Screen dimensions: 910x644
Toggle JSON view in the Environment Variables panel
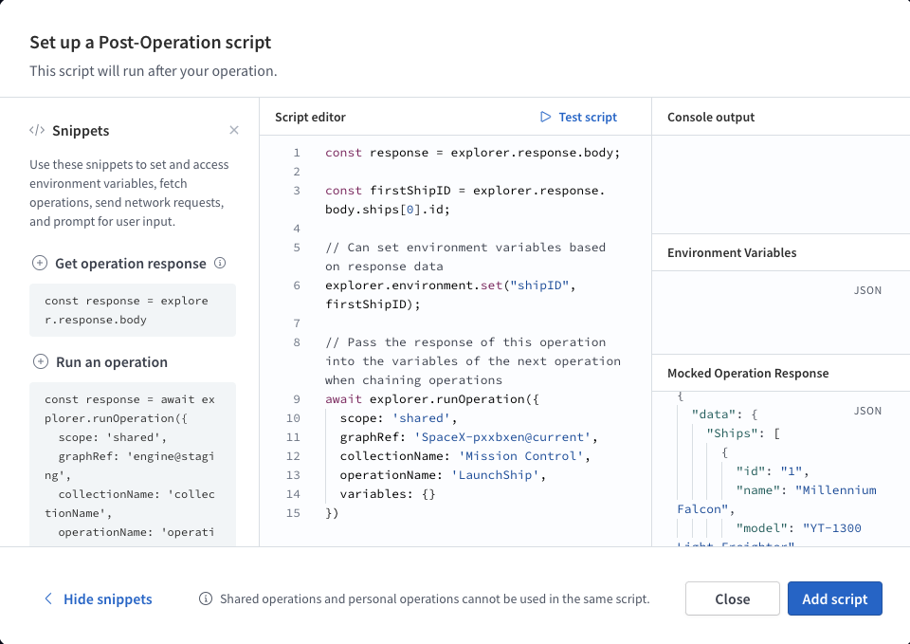(x=866, y=290)
